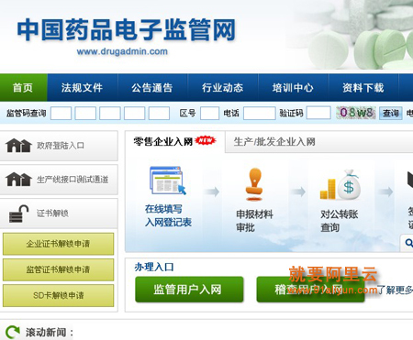Click the 对公转账查询 step text
The width and height of the screenshot is (413, 340).
pyautogui.click(x=339, y=221)
